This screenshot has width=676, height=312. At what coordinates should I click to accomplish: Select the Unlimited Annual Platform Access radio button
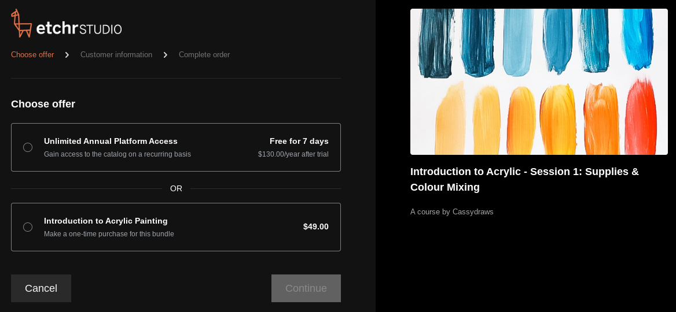tap(28, 147)
